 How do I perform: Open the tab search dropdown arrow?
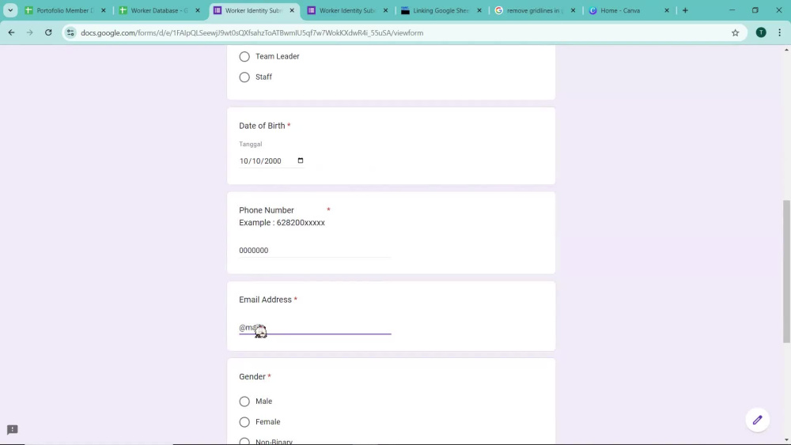coord(10,10)
